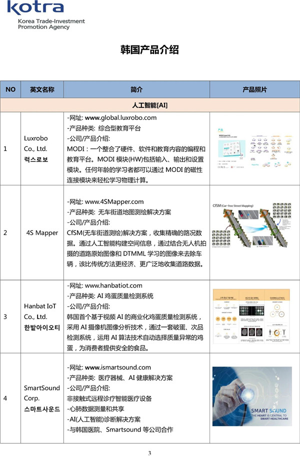Click the text 综合型教育平台

click(x=119, y=128)
